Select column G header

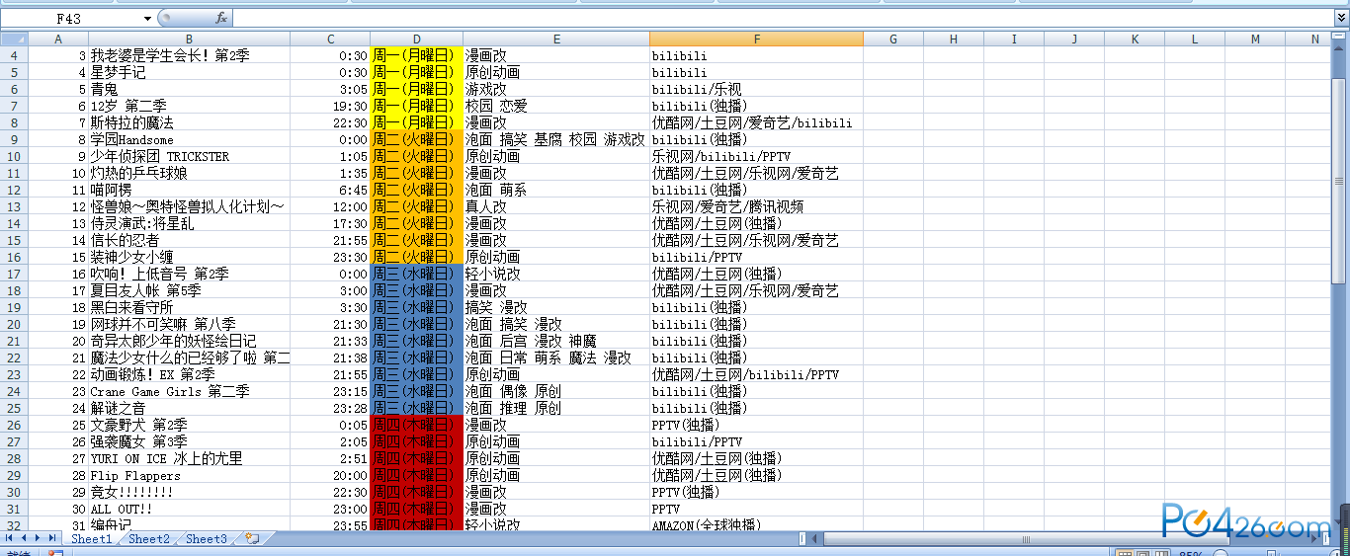pos(893,39)
